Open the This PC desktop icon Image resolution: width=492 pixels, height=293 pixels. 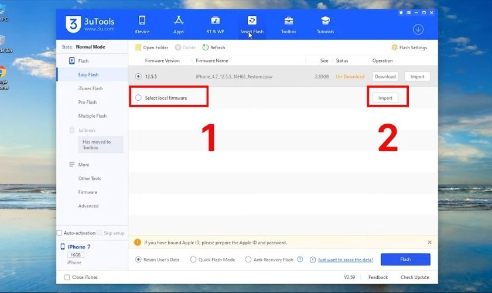click(3, 13)
